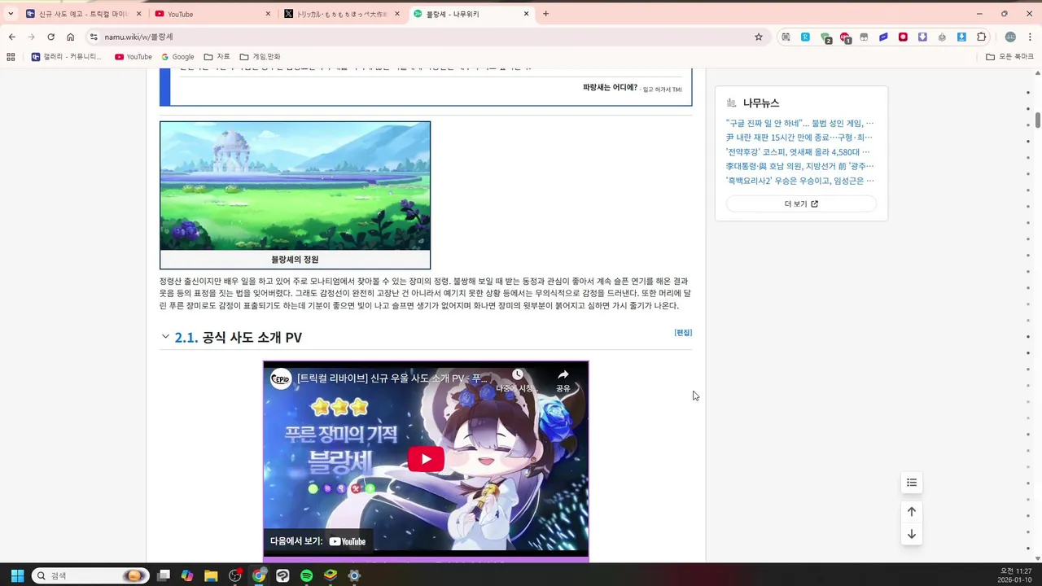
Task: Click the 더 보기 button in 나무뉴스
Action: click(x=801, y=204)
